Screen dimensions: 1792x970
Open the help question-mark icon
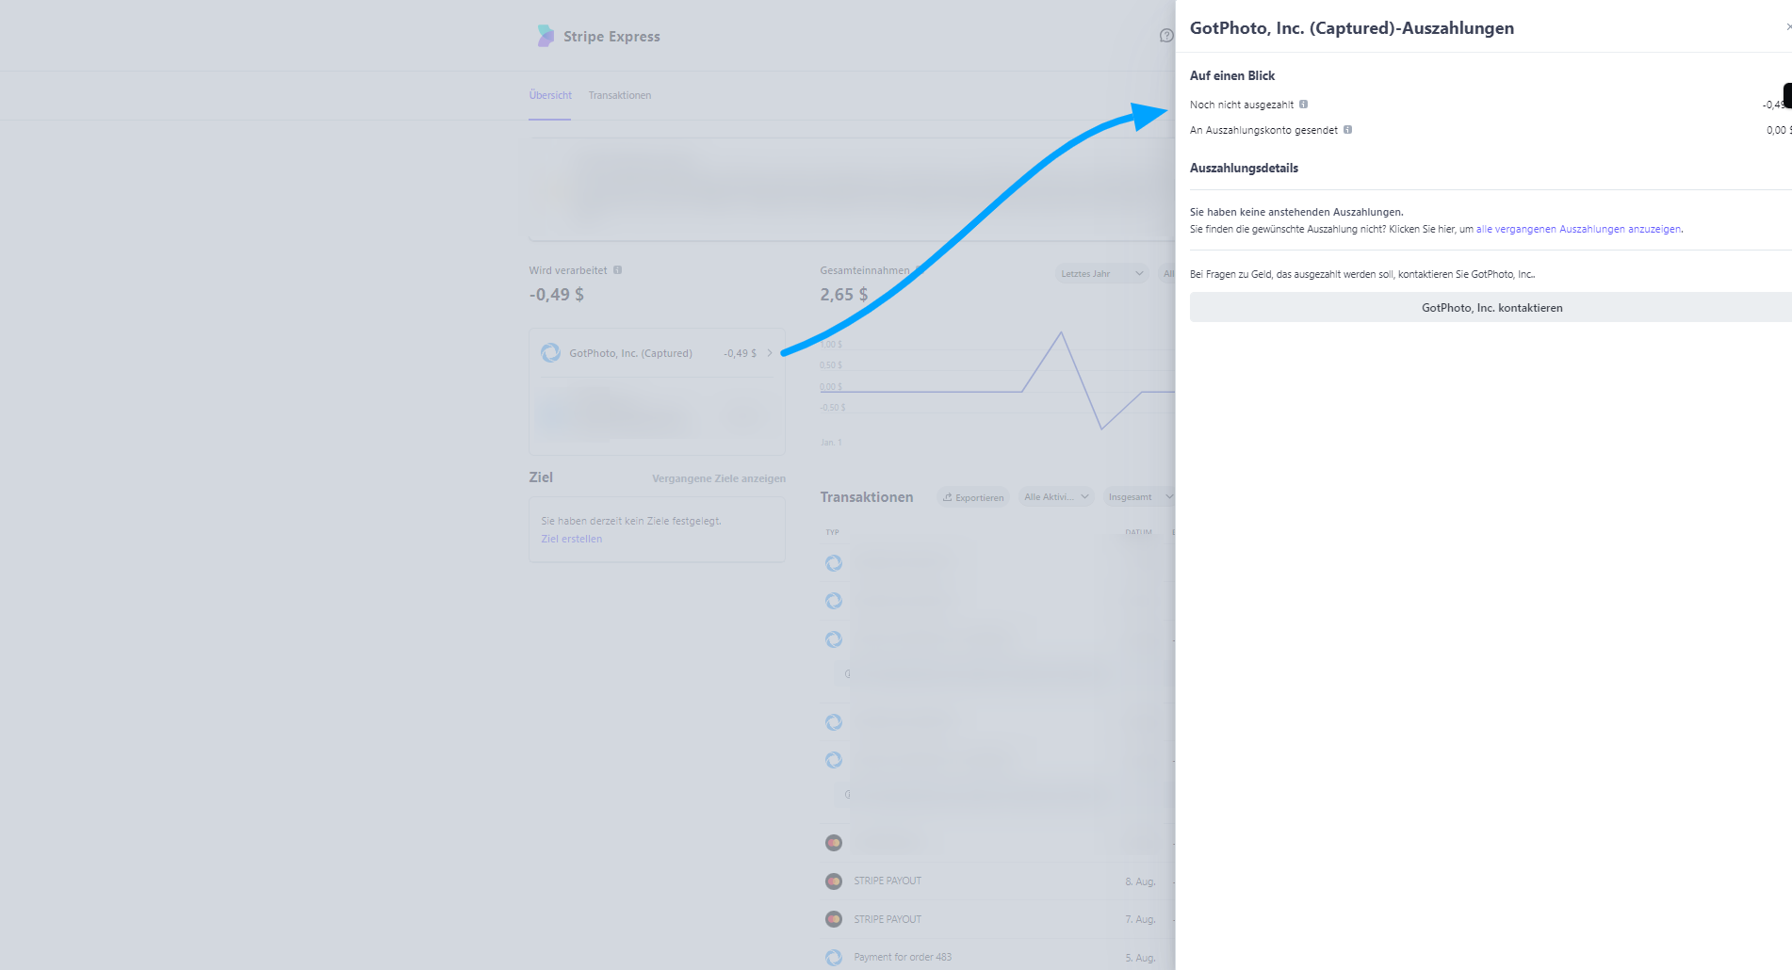pyautogui.click(x=1166, y=36)
